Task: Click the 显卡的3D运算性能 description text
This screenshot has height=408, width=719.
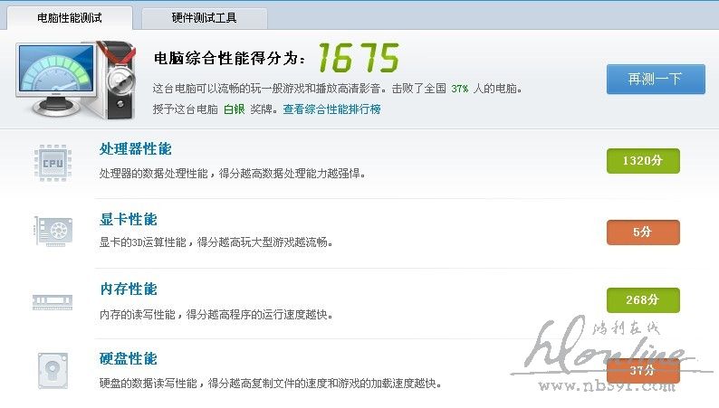Action: point(216,242)
